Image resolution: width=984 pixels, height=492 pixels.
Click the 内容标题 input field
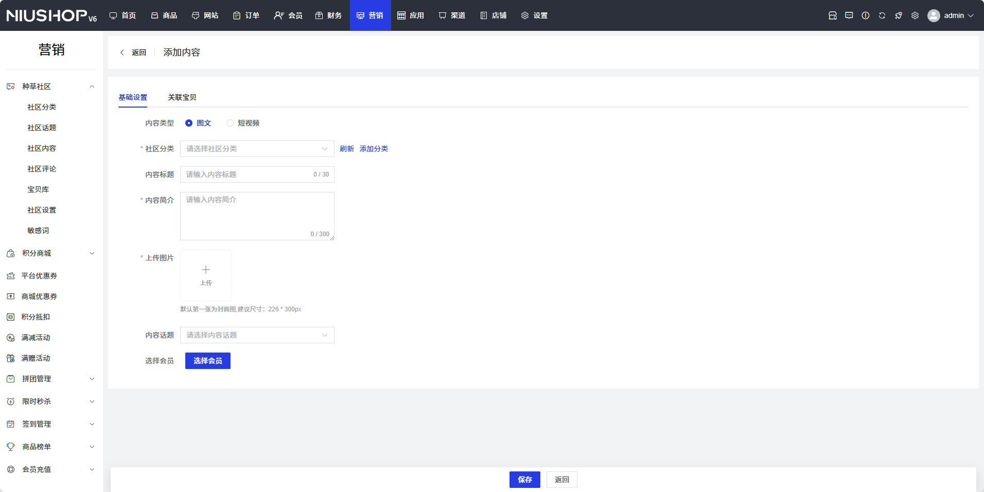click(247, 174)
